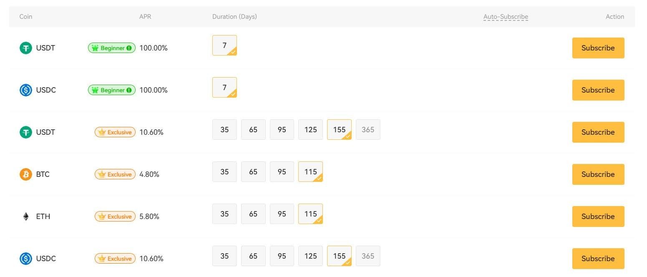This screenshot has height=277, width=647.
Task: Select 115-day duration for BTC
Action: [x=310, y=172]
